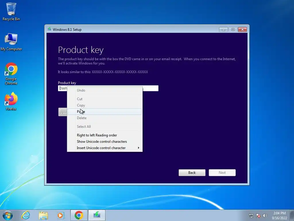Click the Windows 8.1 Setup title icon
This screenshot has height=221, width=294.
coord(49,29)
